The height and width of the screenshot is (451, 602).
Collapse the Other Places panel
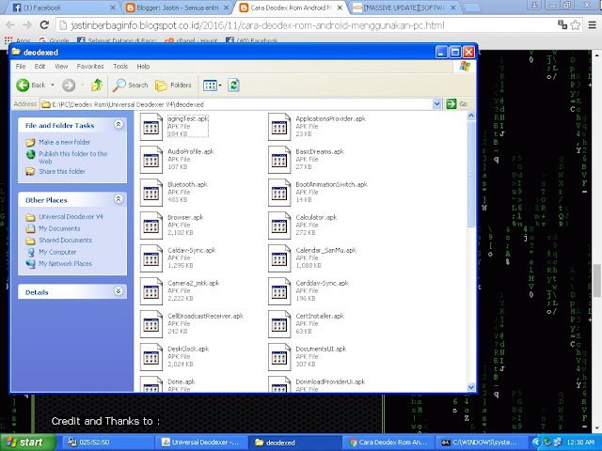click(119, 198)
